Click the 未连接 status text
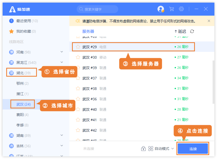The height and width of the screenshot is (159, 217). coord(89,149)
